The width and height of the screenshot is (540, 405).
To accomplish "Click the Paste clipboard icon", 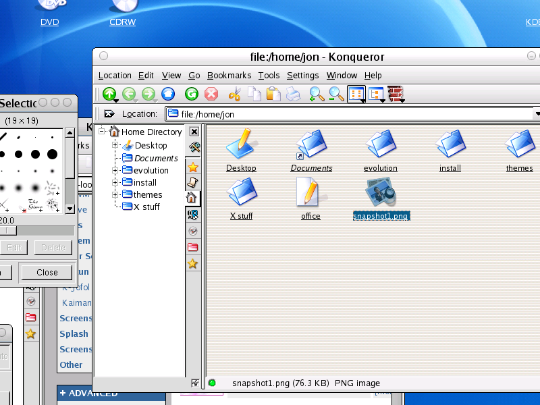I will (x=273, y=94).
